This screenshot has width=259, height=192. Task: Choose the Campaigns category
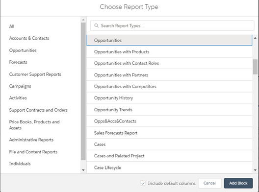pos(20,86)
